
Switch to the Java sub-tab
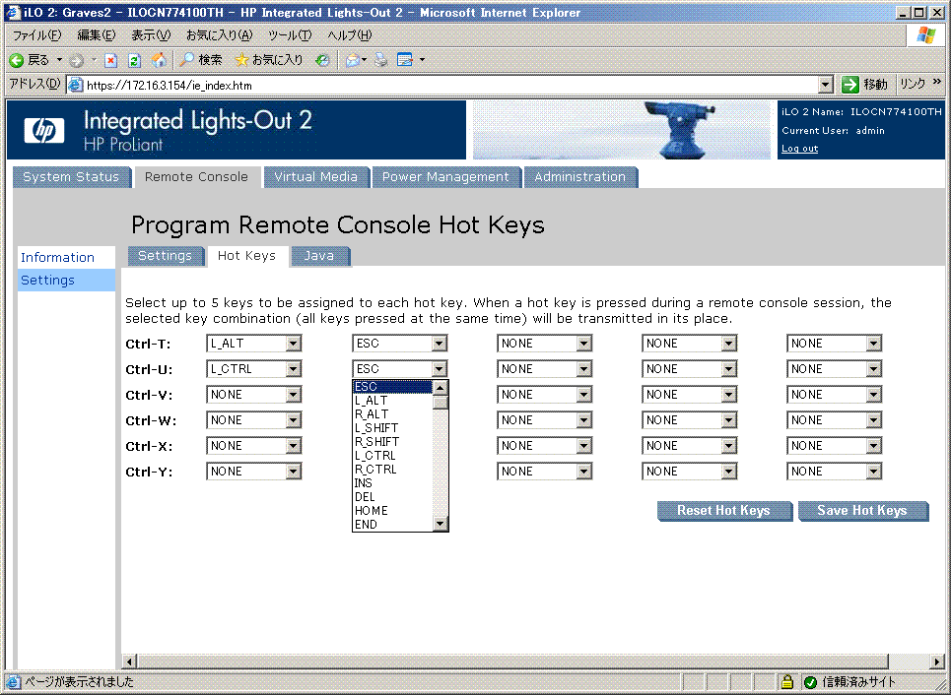click(319, 256)
